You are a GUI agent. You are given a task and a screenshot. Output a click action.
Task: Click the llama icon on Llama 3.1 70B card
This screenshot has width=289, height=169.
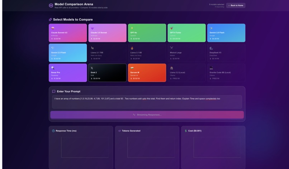(93, 48)
